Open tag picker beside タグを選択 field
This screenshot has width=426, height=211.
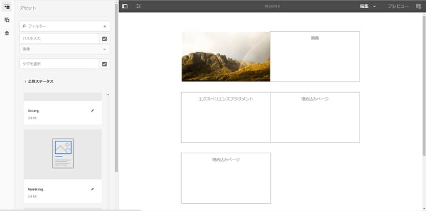coord(105,64)
